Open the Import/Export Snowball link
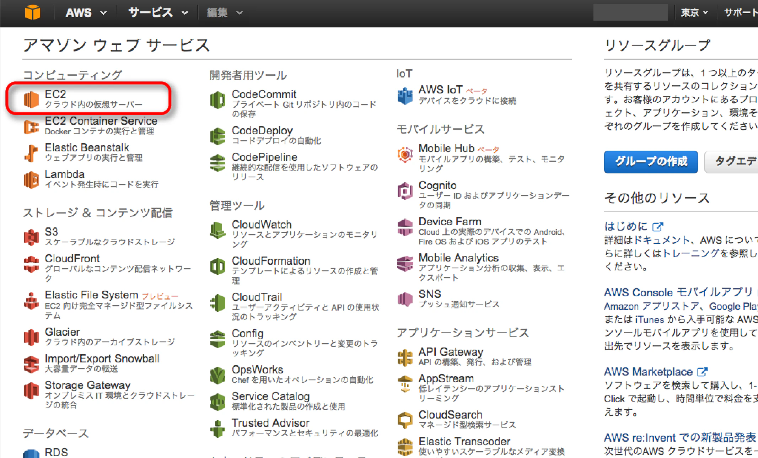This screenshot has height=458, width=758. [x=102, y=359]
